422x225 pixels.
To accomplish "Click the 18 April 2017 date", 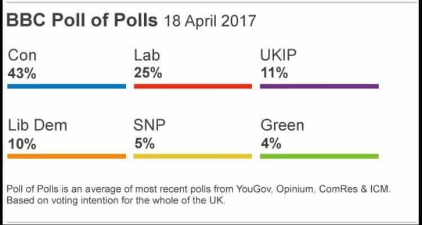I will pos(210,23).
